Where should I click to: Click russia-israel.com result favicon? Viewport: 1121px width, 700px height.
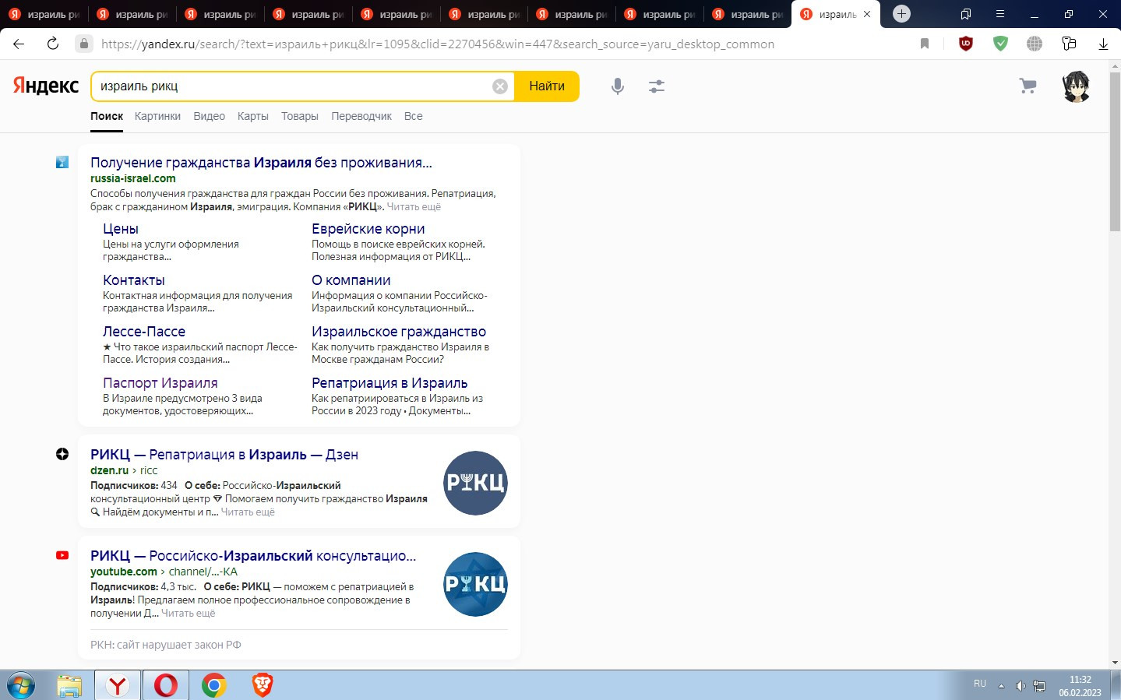(62, 162)
